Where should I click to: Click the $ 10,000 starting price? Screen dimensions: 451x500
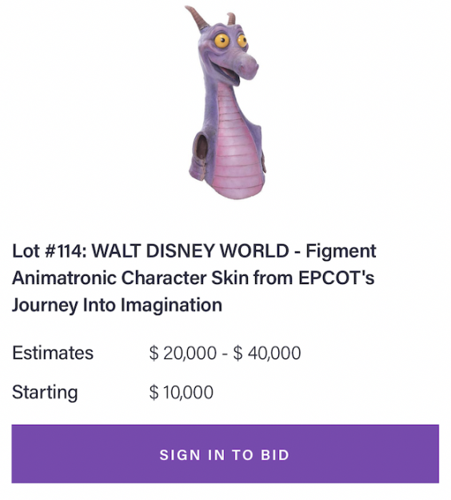[x=182, y=393]
